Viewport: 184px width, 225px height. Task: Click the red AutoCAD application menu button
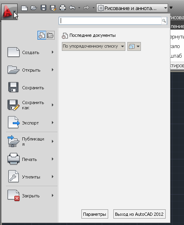click(x=9, y=12)
